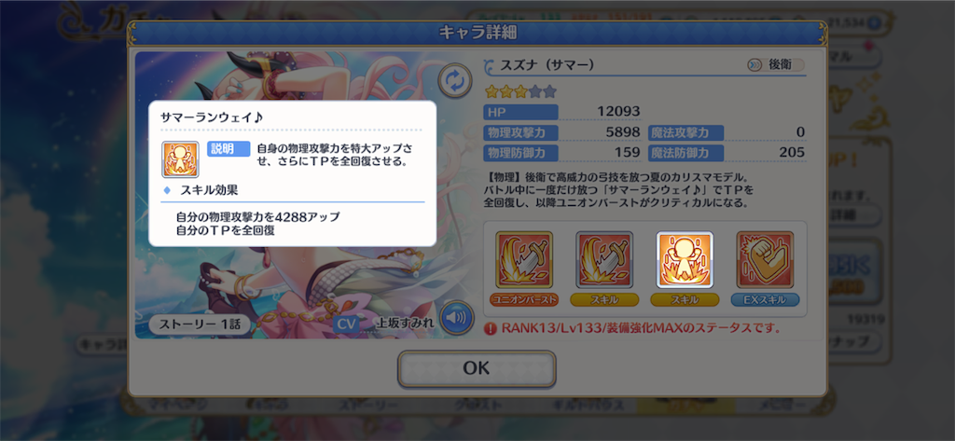The height and width of the screenshot is (441, 955).
Task: Switch character illustration with rotate icon
Action: (455, 82)
